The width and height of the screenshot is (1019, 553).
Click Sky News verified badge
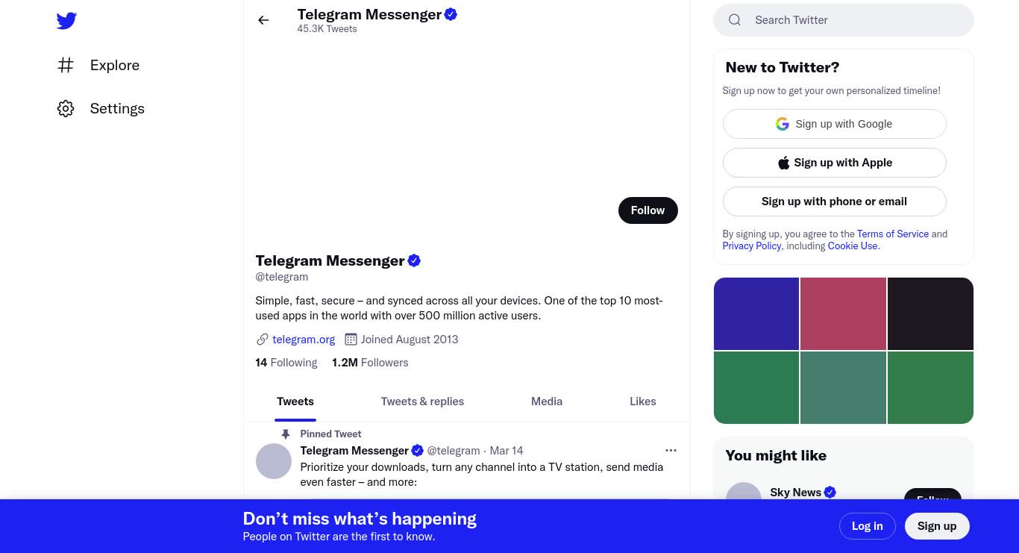point(830,493)
